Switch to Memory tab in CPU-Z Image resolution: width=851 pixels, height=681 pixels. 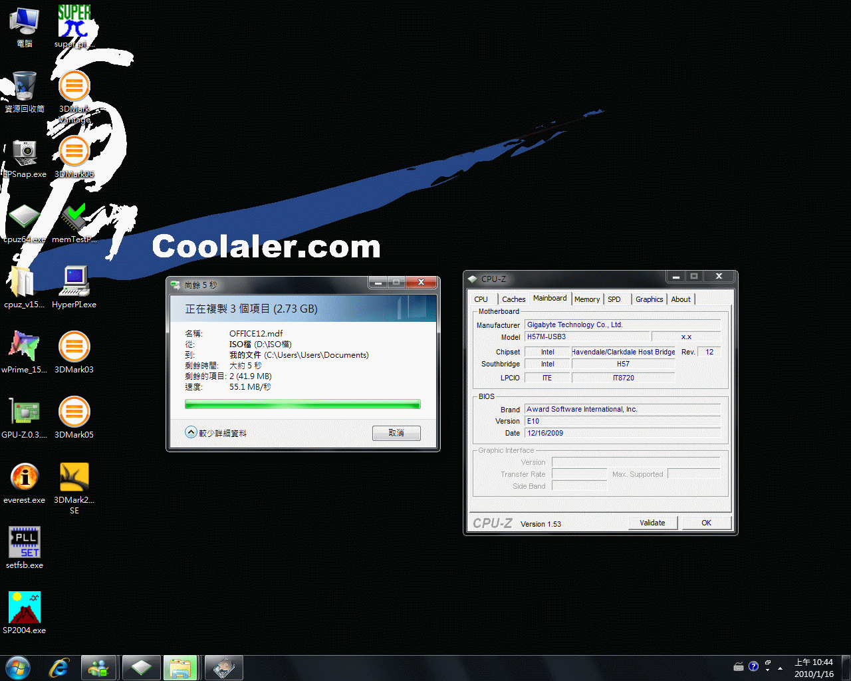tap(587, 299)
